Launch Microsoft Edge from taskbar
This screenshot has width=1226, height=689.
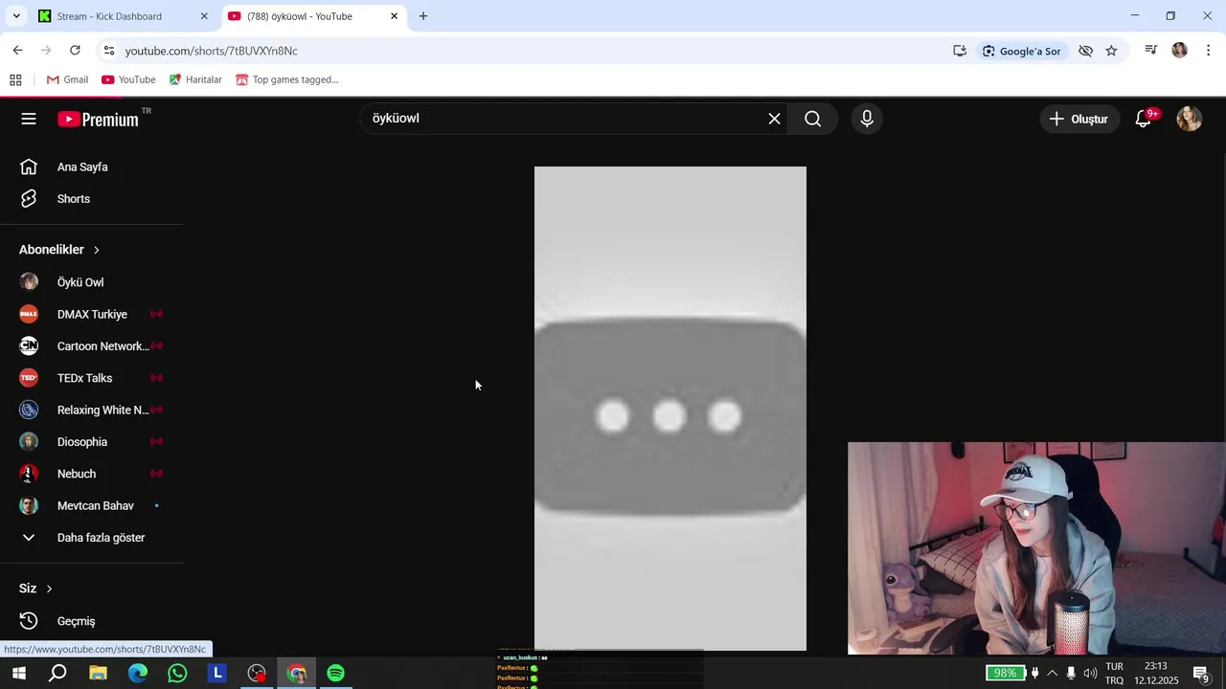[138, 674]
